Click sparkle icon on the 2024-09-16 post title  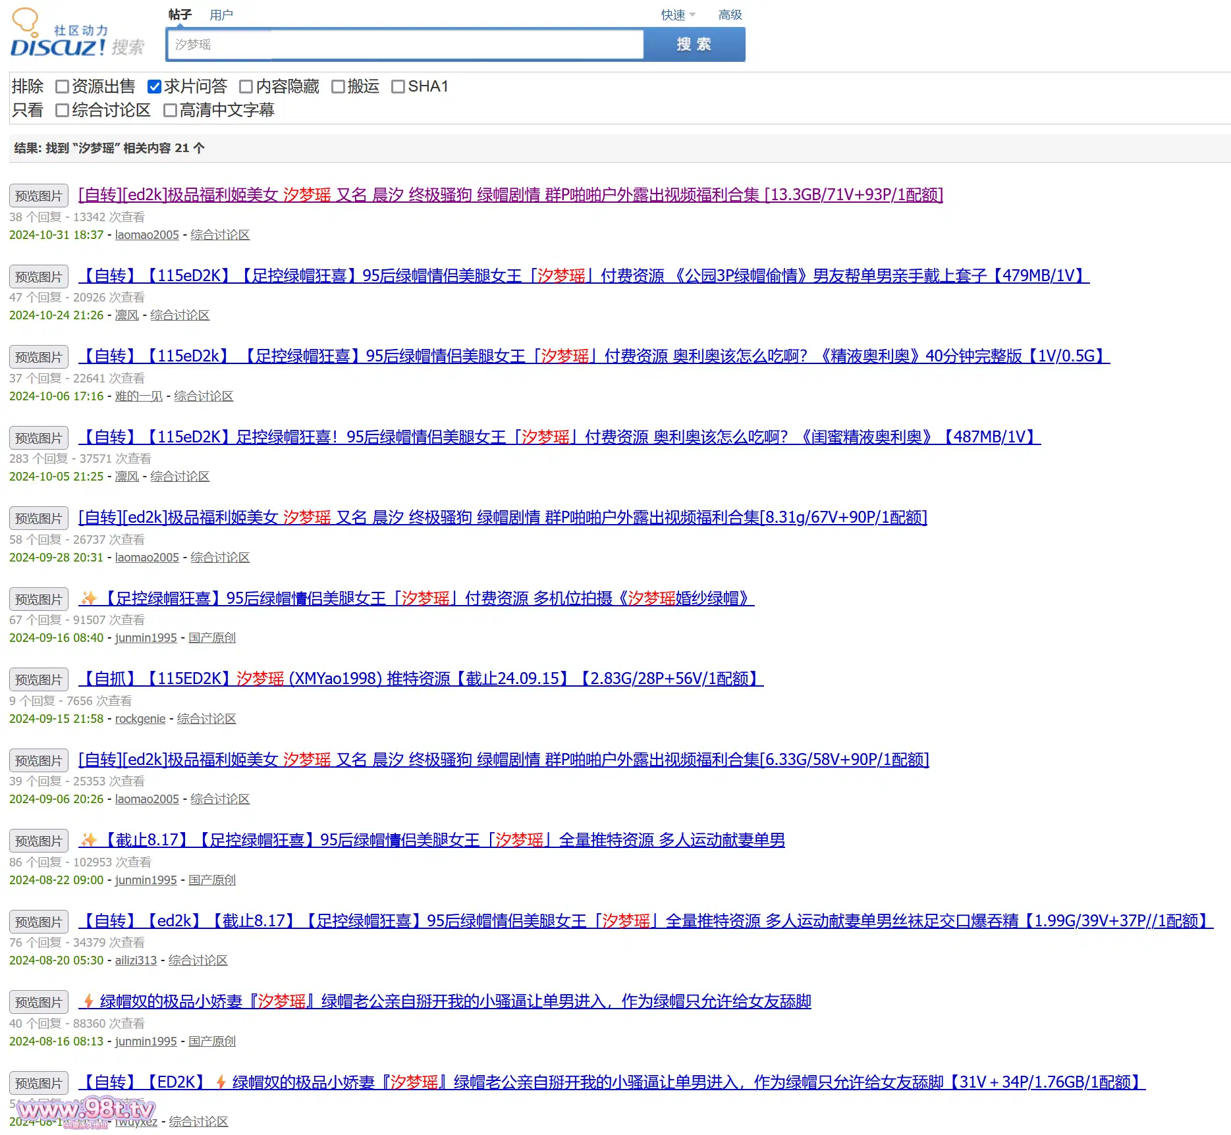point(88,598)
